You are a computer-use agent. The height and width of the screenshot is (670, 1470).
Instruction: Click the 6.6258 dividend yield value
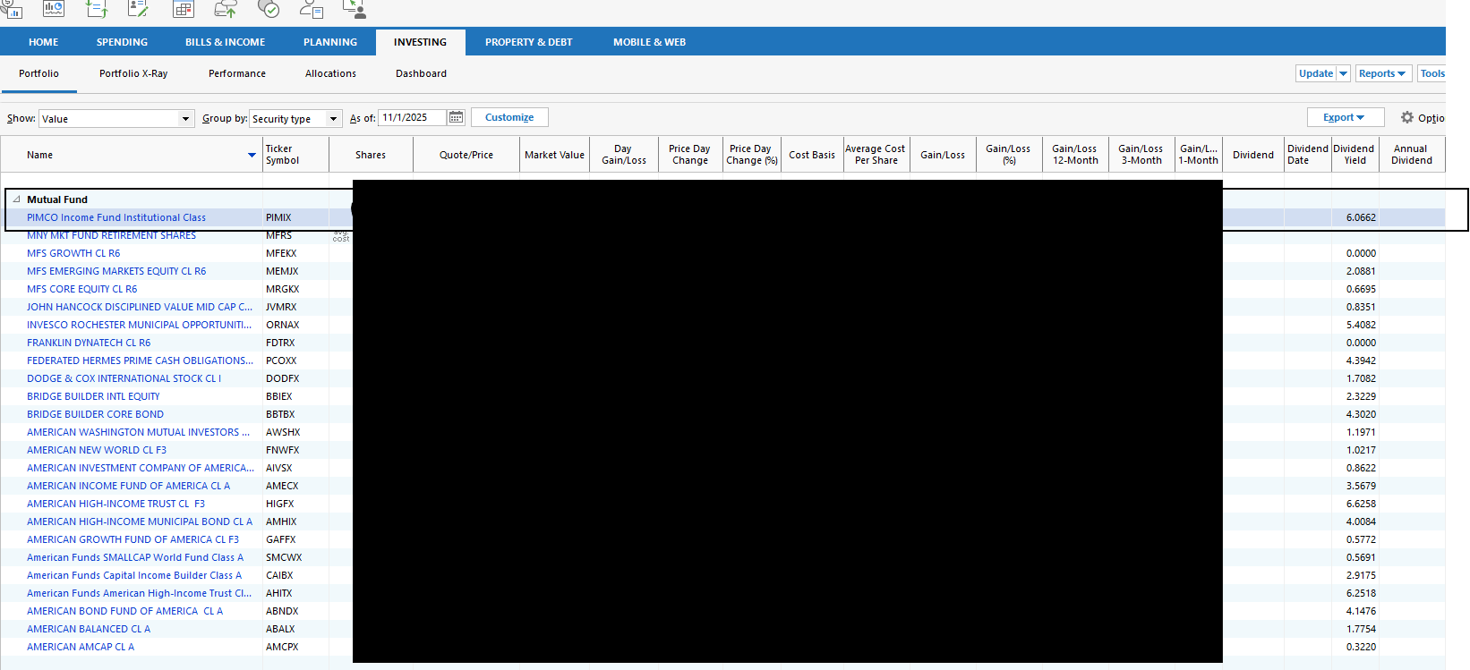[1361, 504]
